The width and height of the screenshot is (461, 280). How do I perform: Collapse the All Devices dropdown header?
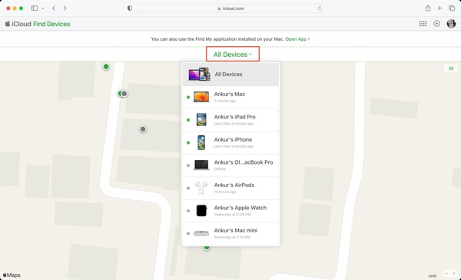[233, 54]
